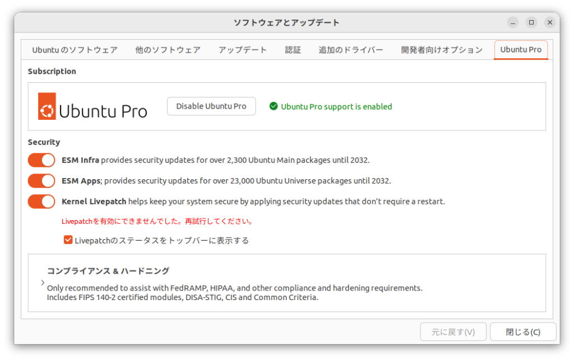Click the Ubuntu Pro logo icon
The height and width of the screenshot is (360, 574).
47,106
